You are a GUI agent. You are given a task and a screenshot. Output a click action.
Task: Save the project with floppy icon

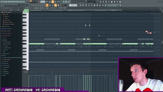[x=112, y=2]
